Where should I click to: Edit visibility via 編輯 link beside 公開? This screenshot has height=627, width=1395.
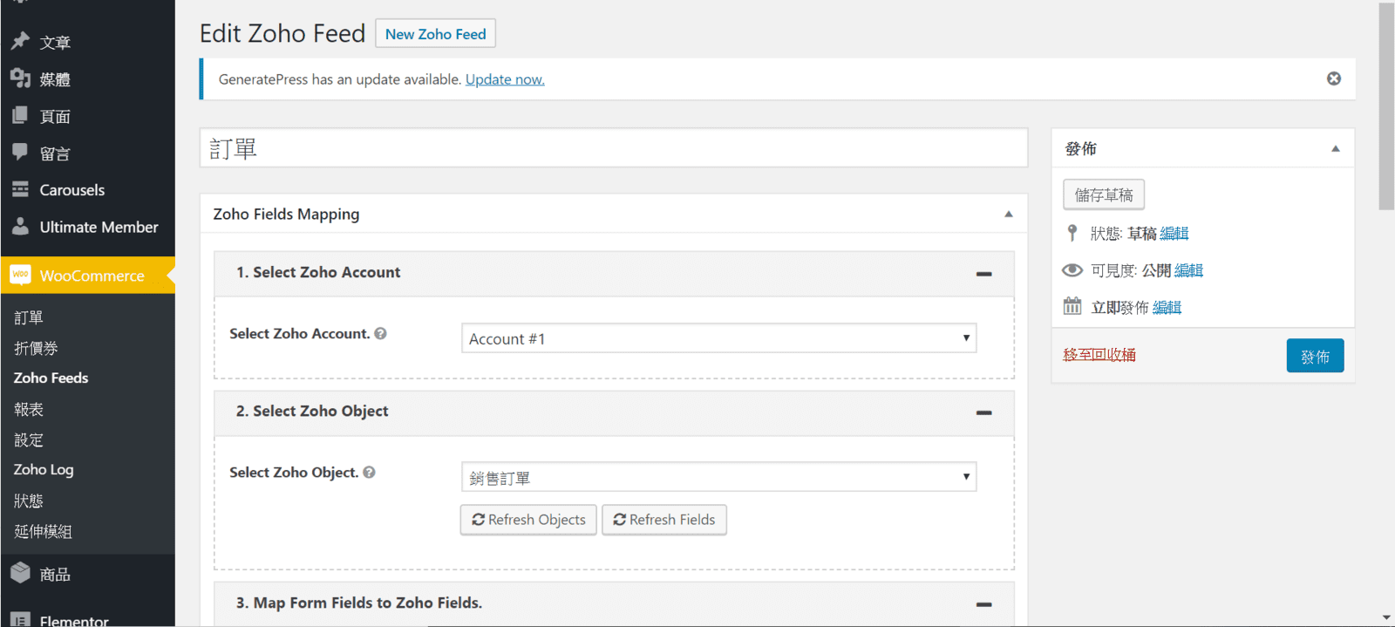pyautogui.click(x=1188, y=270)
